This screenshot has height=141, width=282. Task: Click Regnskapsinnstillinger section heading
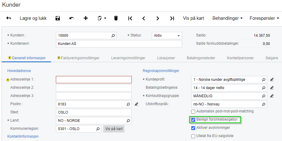[x=161, y=71]
